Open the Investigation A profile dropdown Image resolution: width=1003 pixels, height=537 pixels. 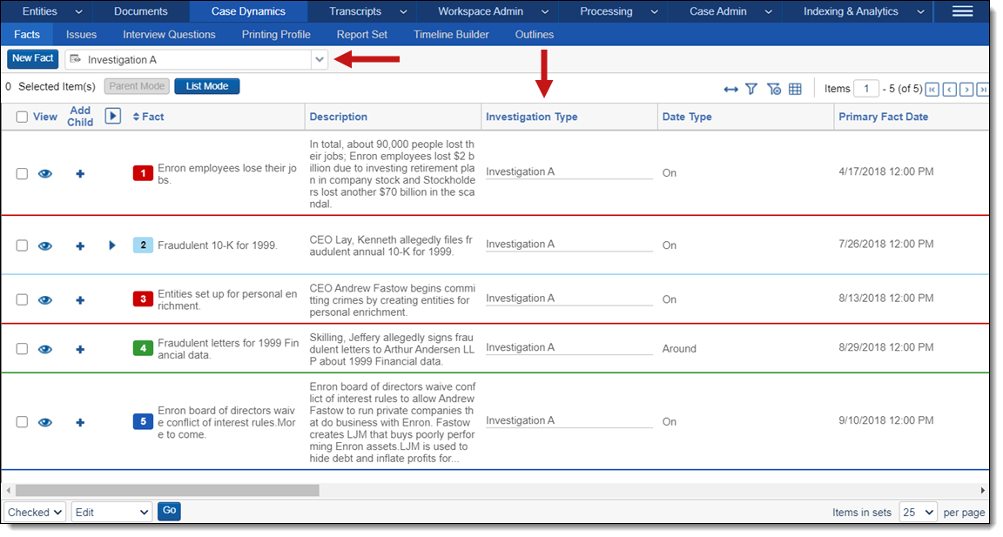[320, 59]
